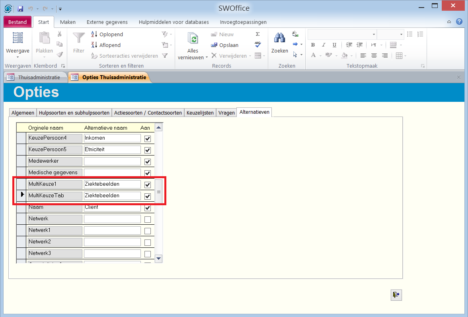The width and height of the screenshot is (468, 317).
Task: Click the align left icon
Action: tap(363, 55)
